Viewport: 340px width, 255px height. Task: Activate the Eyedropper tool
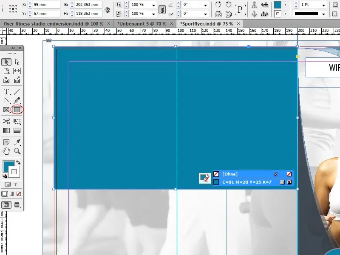pos(17,142)
